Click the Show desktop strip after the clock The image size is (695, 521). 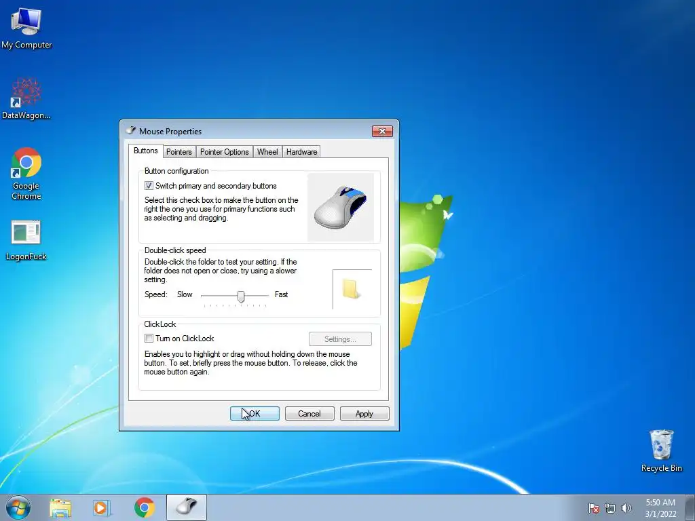point(691,507)
